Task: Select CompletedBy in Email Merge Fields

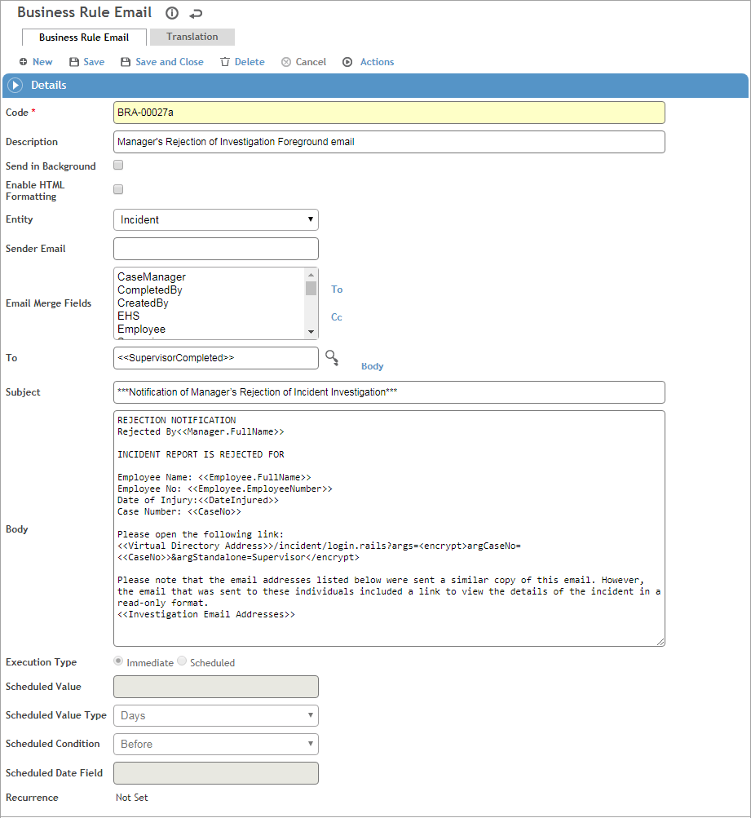Action: (x=150, y=290)
